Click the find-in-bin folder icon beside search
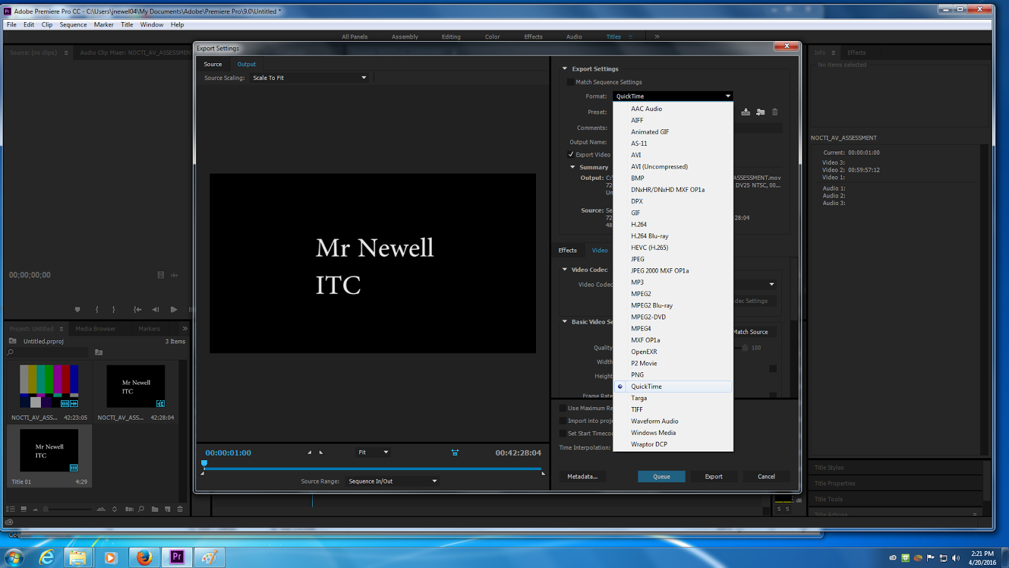This screenshot has width=1009, height=568. coord(98,352)
